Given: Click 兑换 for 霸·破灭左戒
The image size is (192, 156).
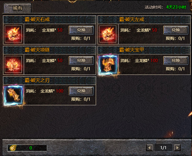Looking at the screenshot, I should 176,30.
